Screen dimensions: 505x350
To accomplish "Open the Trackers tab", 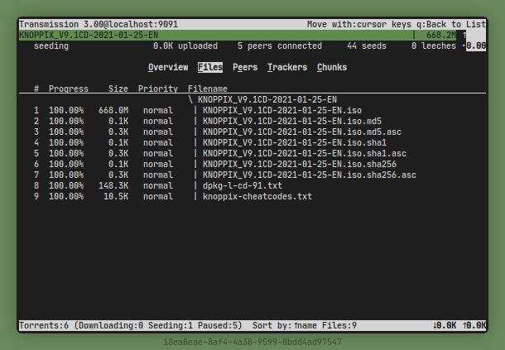I will 287,67.
